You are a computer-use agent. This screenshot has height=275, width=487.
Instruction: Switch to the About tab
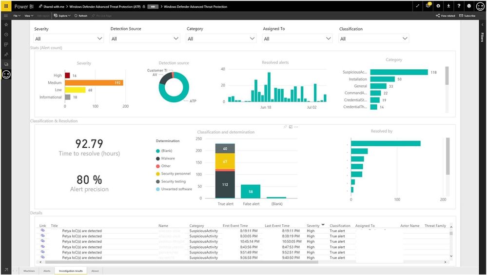pos(95,271)
